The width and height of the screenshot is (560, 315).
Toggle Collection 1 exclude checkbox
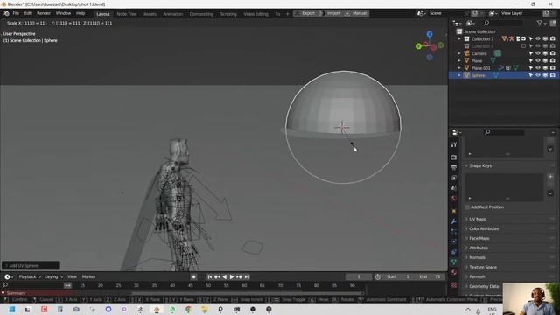pos(523,38)
